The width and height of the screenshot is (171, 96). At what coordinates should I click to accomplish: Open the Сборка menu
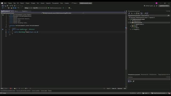(x=27, y=3)
